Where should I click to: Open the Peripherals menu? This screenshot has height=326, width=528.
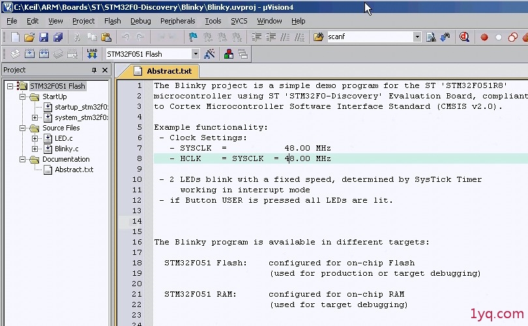178,21
